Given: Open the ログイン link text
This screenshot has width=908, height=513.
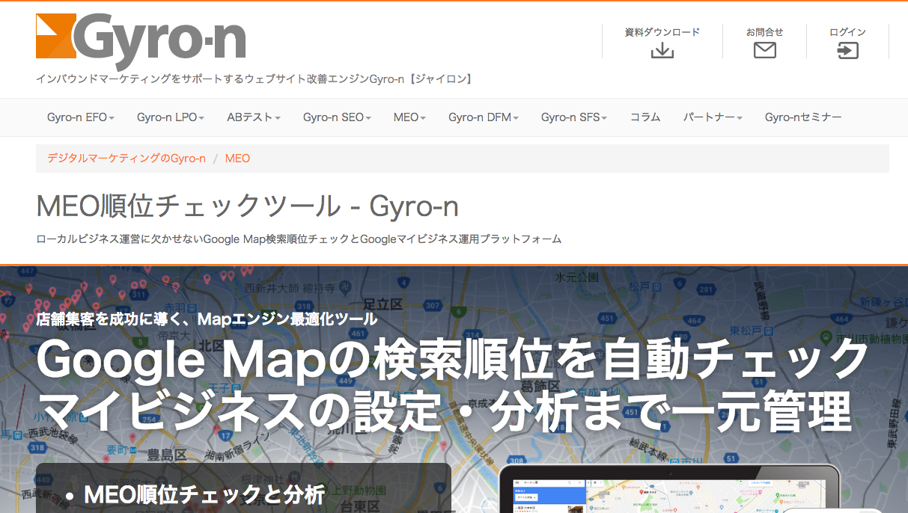Looking at the screenshot, I should point(847,32).
